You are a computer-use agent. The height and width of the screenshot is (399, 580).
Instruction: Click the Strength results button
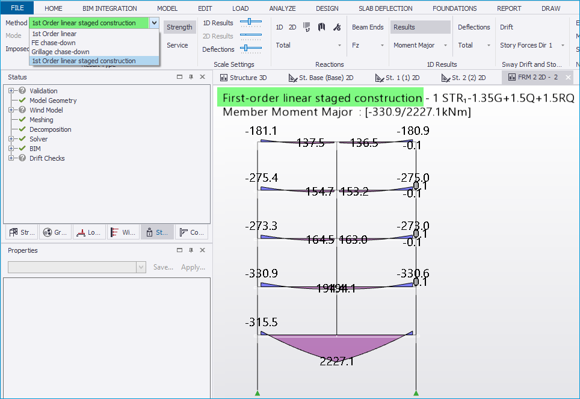[179, 26]
